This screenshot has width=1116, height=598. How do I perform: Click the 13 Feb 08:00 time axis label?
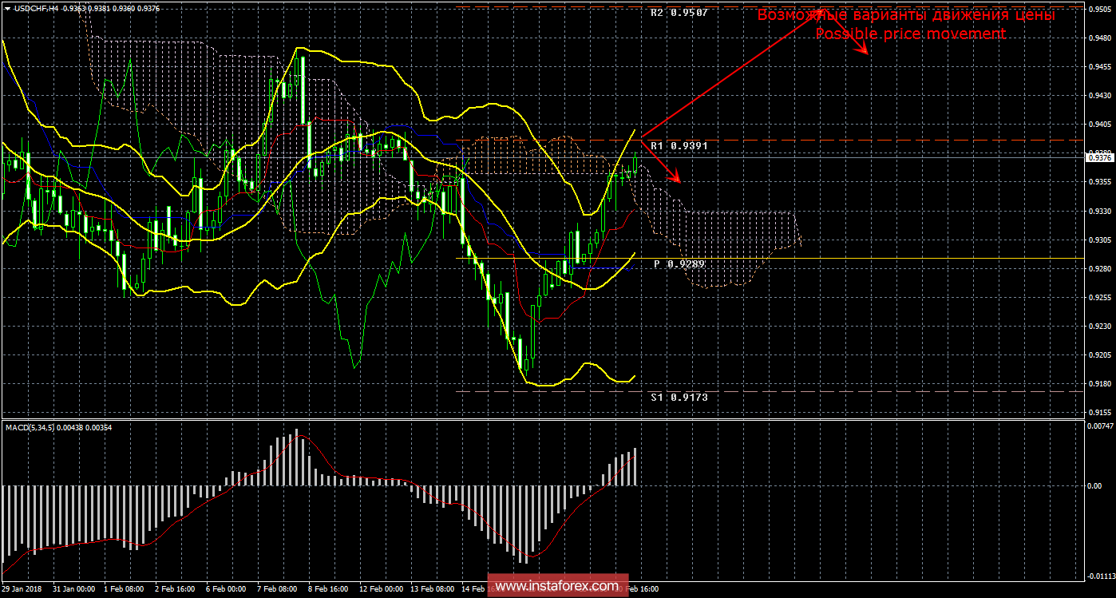430,588
